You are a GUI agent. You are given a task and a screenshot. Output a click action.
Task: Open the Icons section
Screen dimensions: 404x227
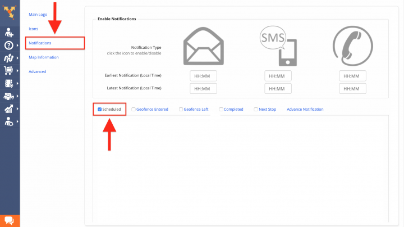tap(33, 29)
